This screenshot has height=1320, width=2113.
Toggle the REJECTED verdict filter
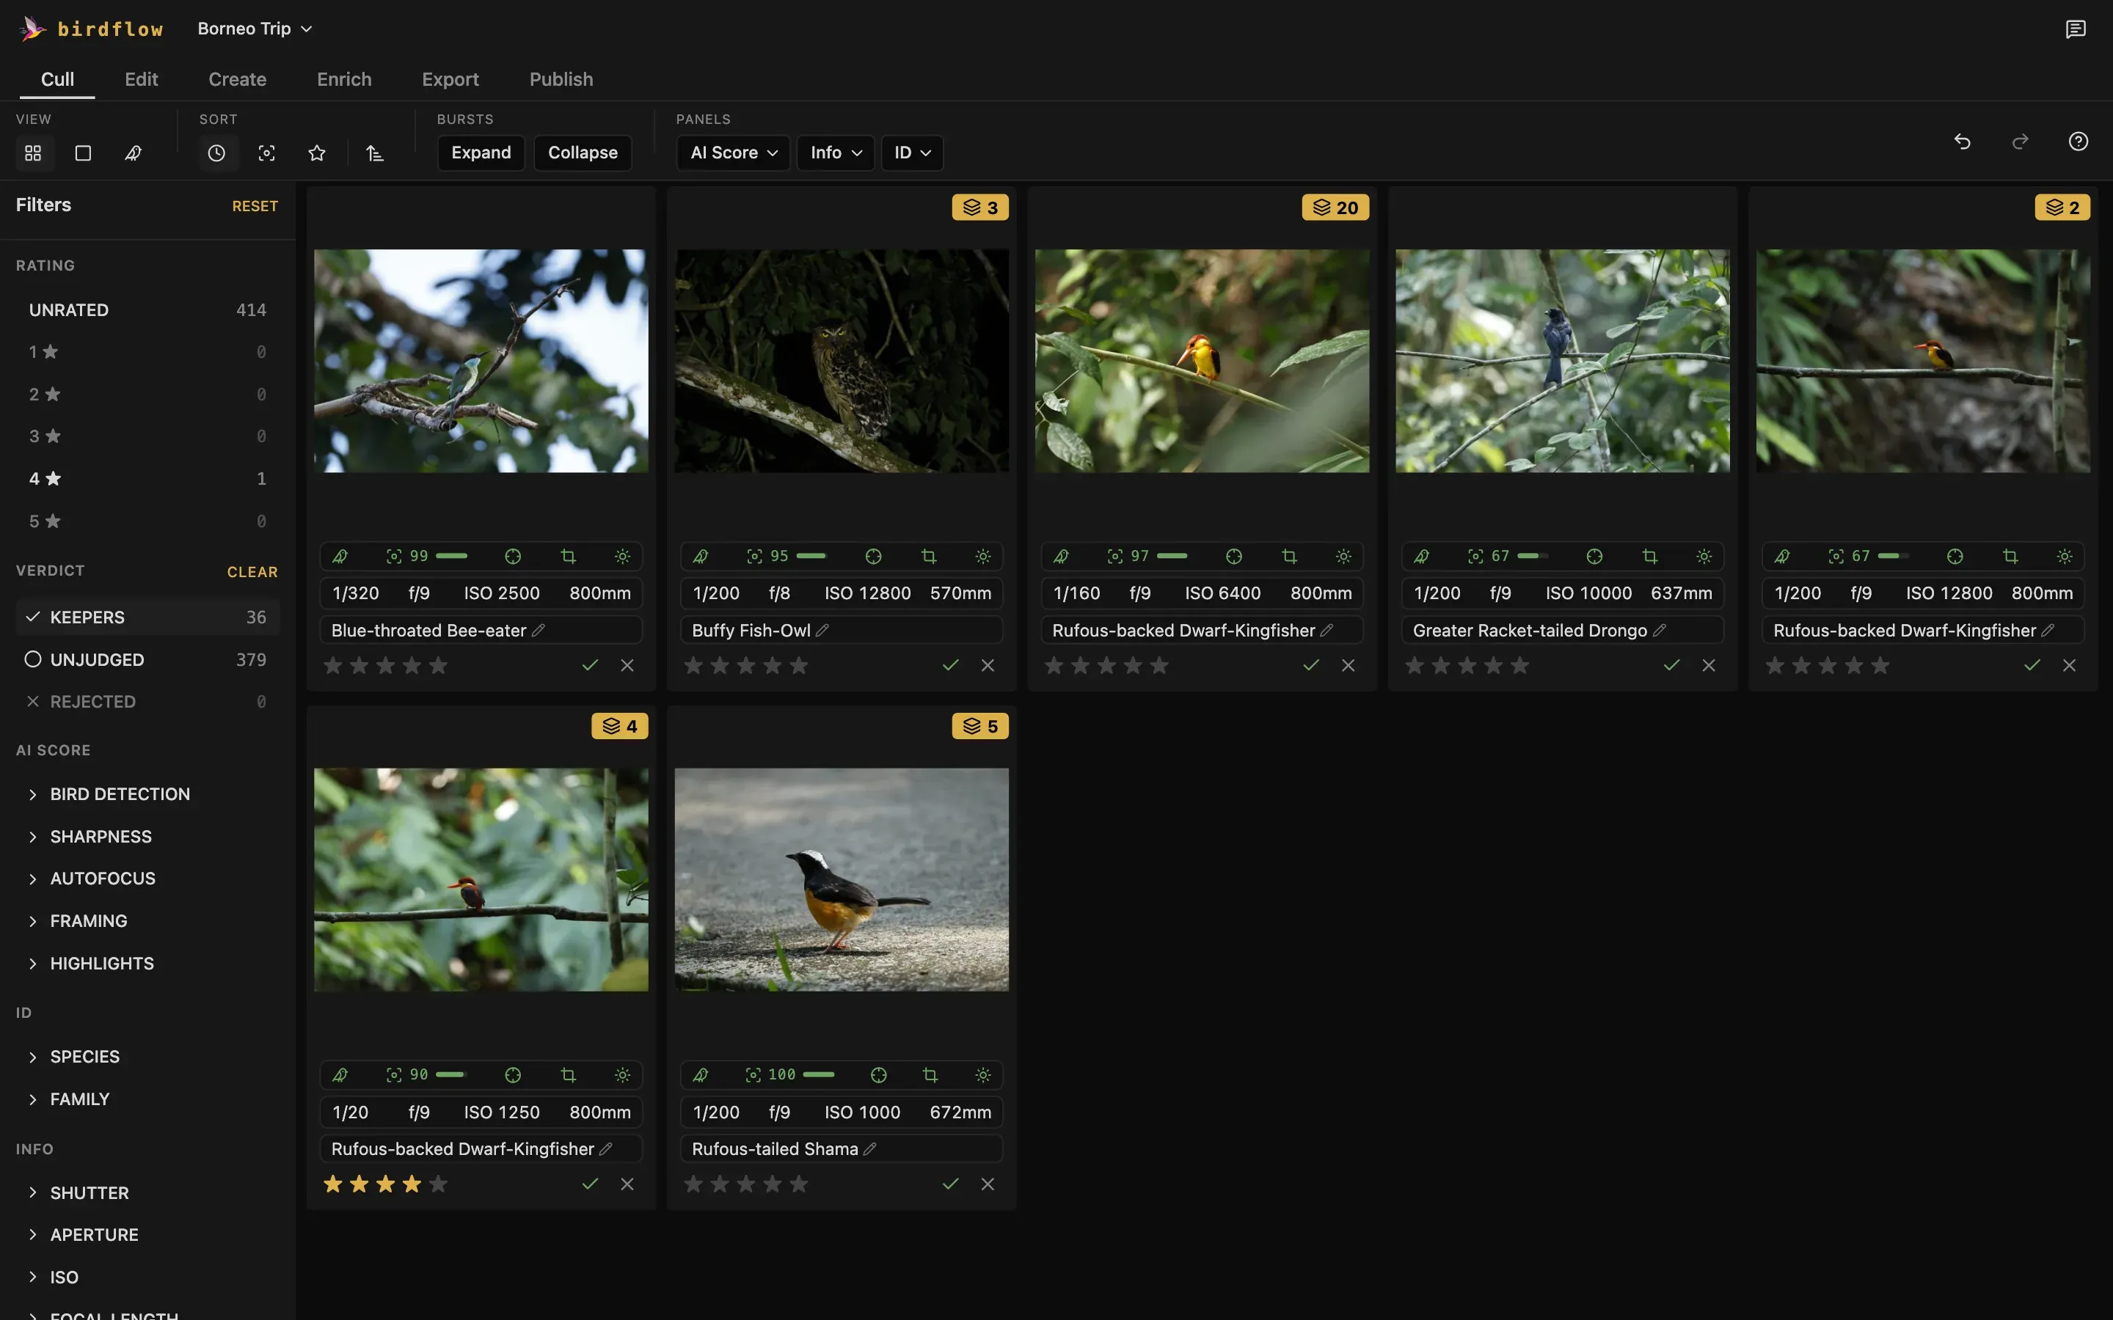tap(147, 702)
